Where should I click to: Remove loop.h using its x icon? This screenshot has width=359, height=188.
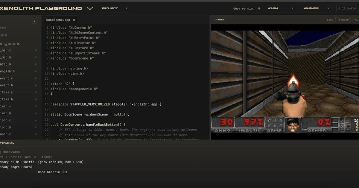pos(36,127)
